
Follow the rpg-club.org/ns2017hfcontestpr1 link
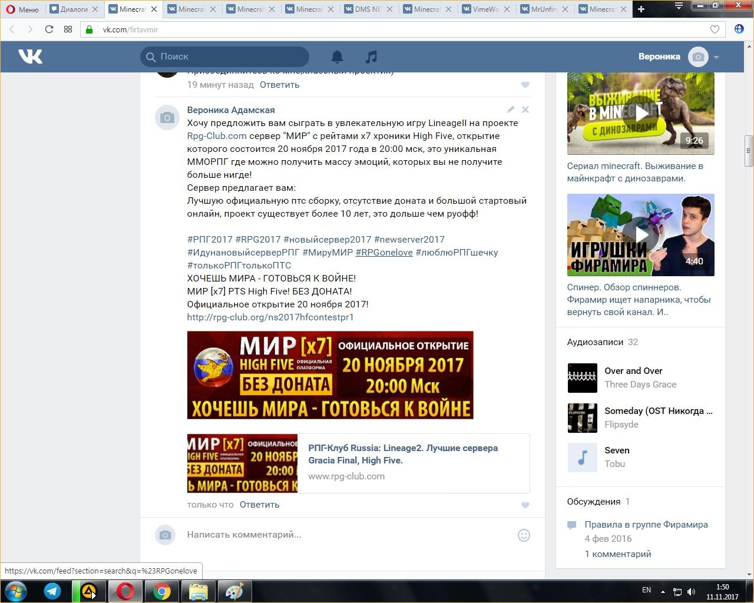coord(270,317)
